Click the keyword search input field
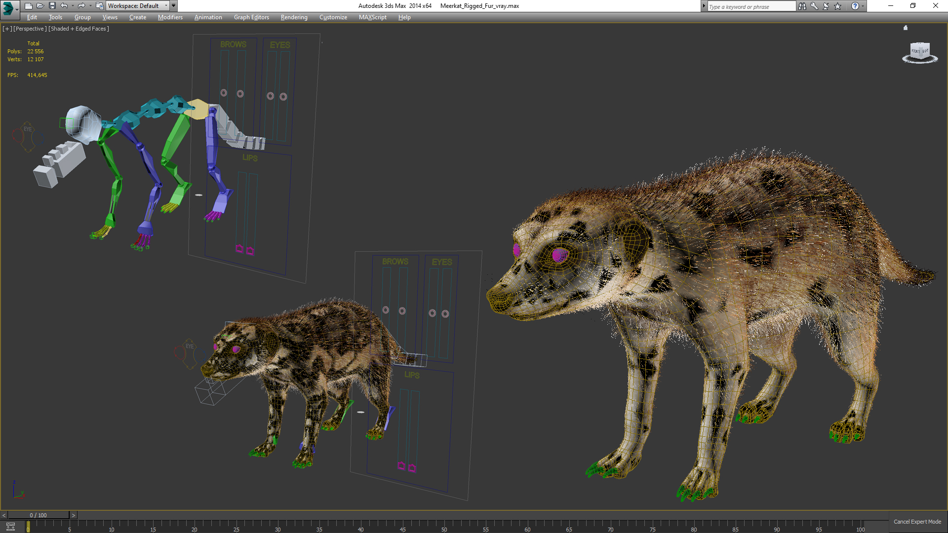948x533 pixels. point(750,6)
